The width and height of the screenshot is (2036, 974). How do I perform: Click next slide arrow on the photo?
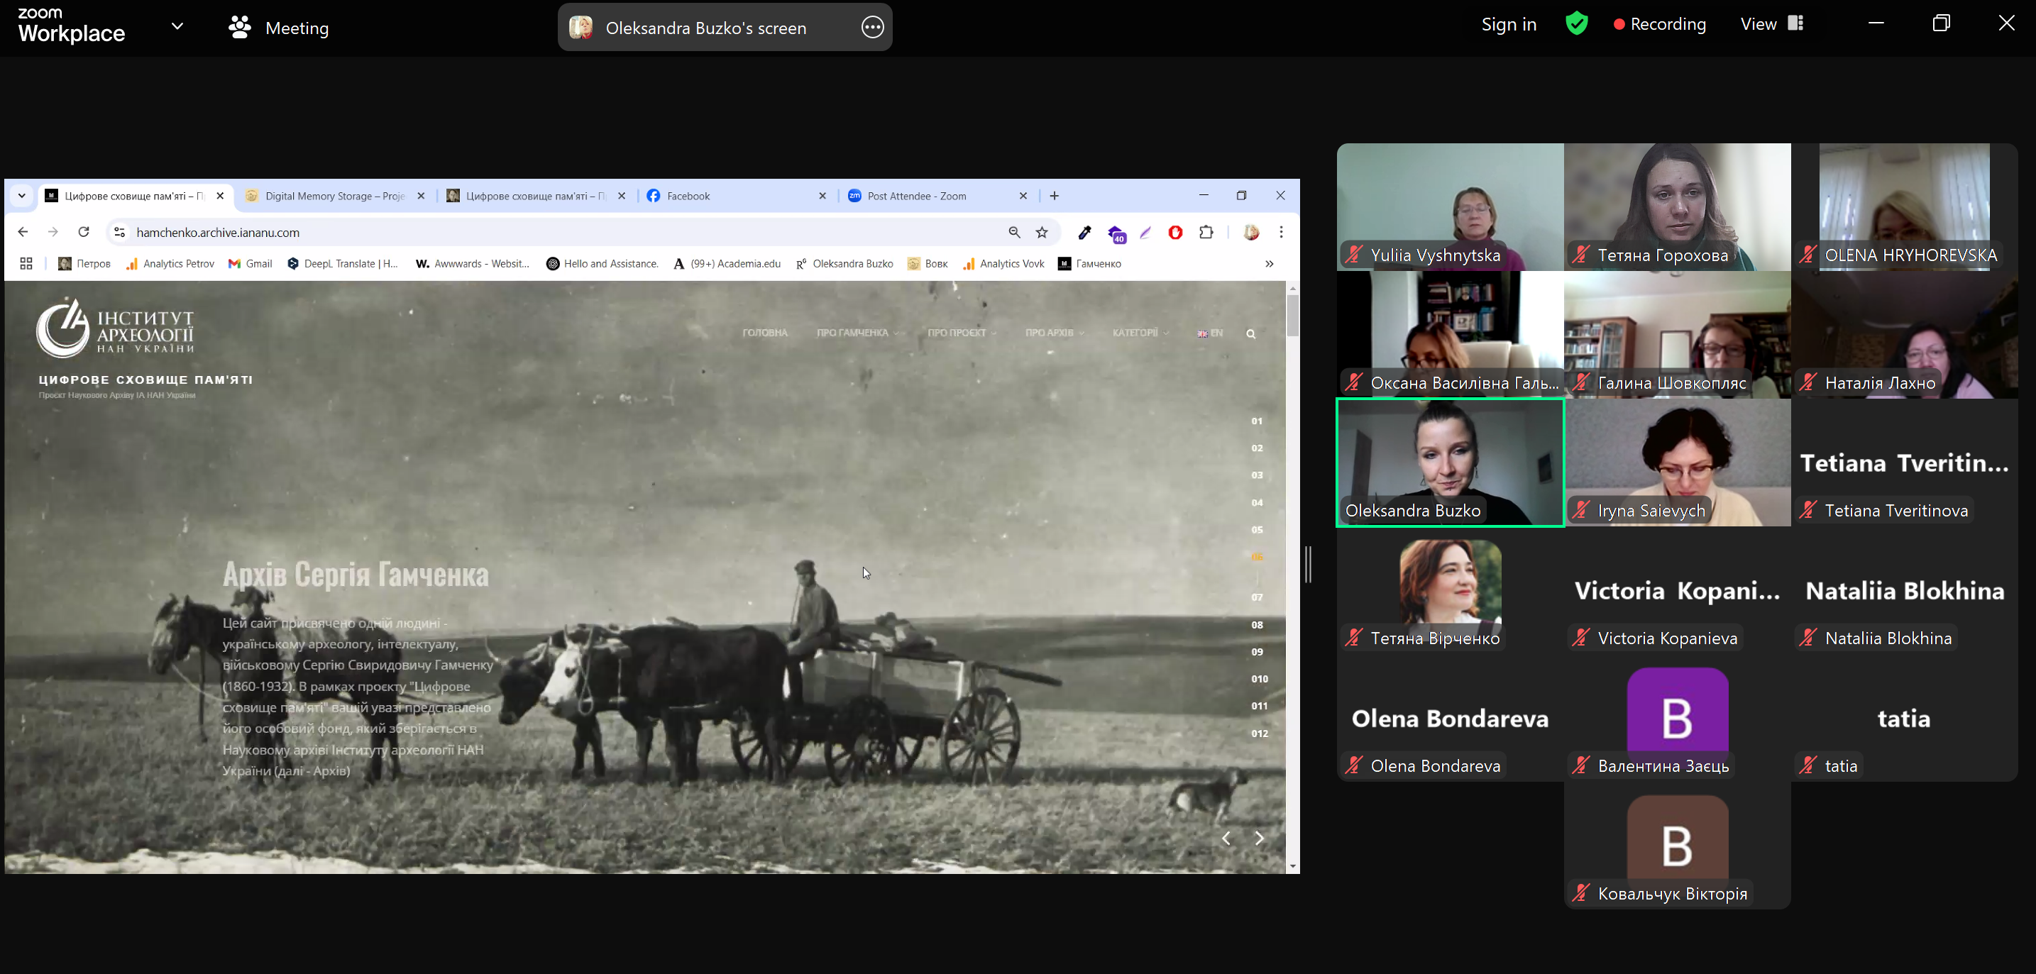[x=1259, y=838]
